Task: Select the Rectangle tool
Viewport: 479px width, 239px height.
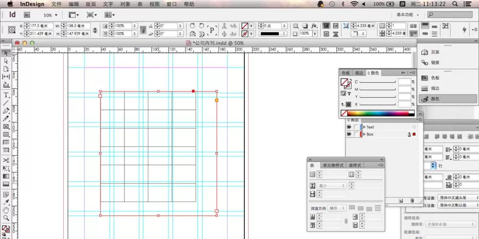Action: (6, 135)
